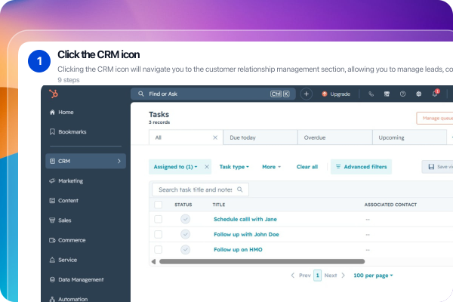Switch to the Due today tab
The image size is (453, 302).
pos(260,137)
